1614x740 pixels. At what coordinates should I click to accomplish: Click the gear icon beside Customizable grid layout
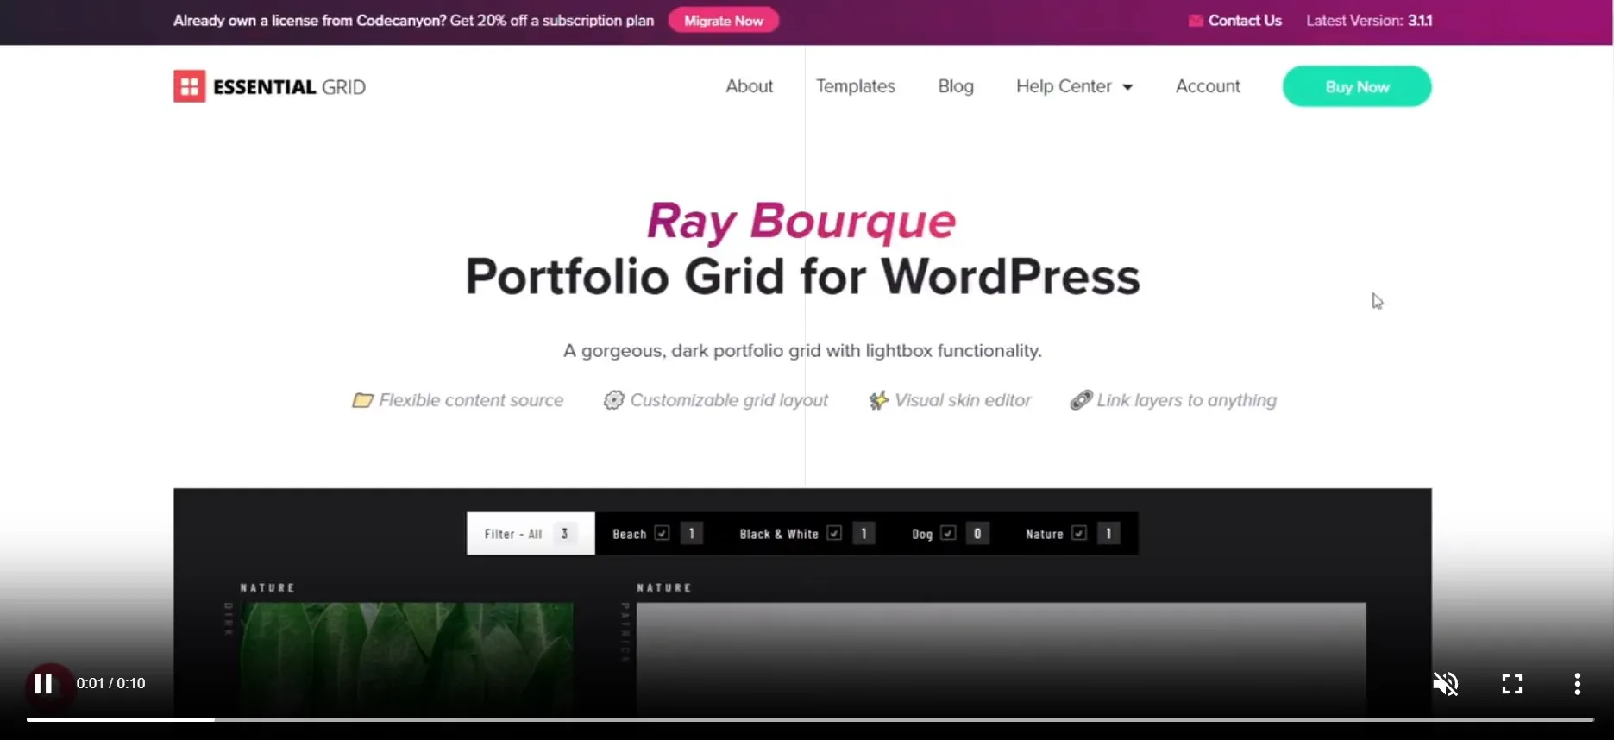(613, 400)
